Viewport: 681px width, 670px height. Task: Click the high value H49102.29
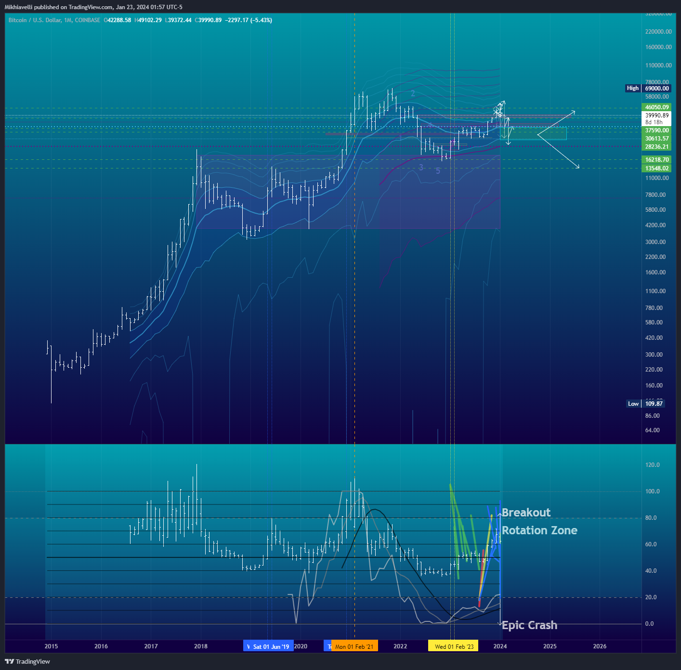pos(148,20)
